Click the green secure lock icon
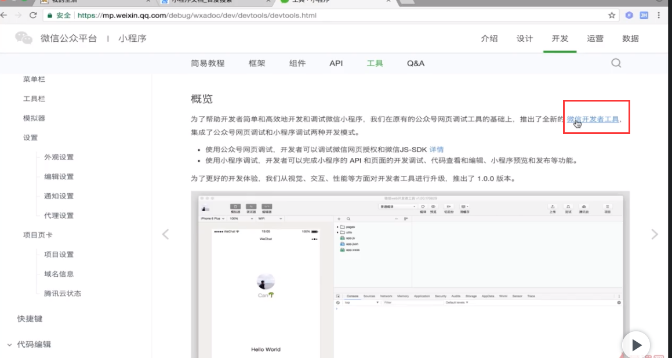This screenshot has width=672, height=358. 50,16
